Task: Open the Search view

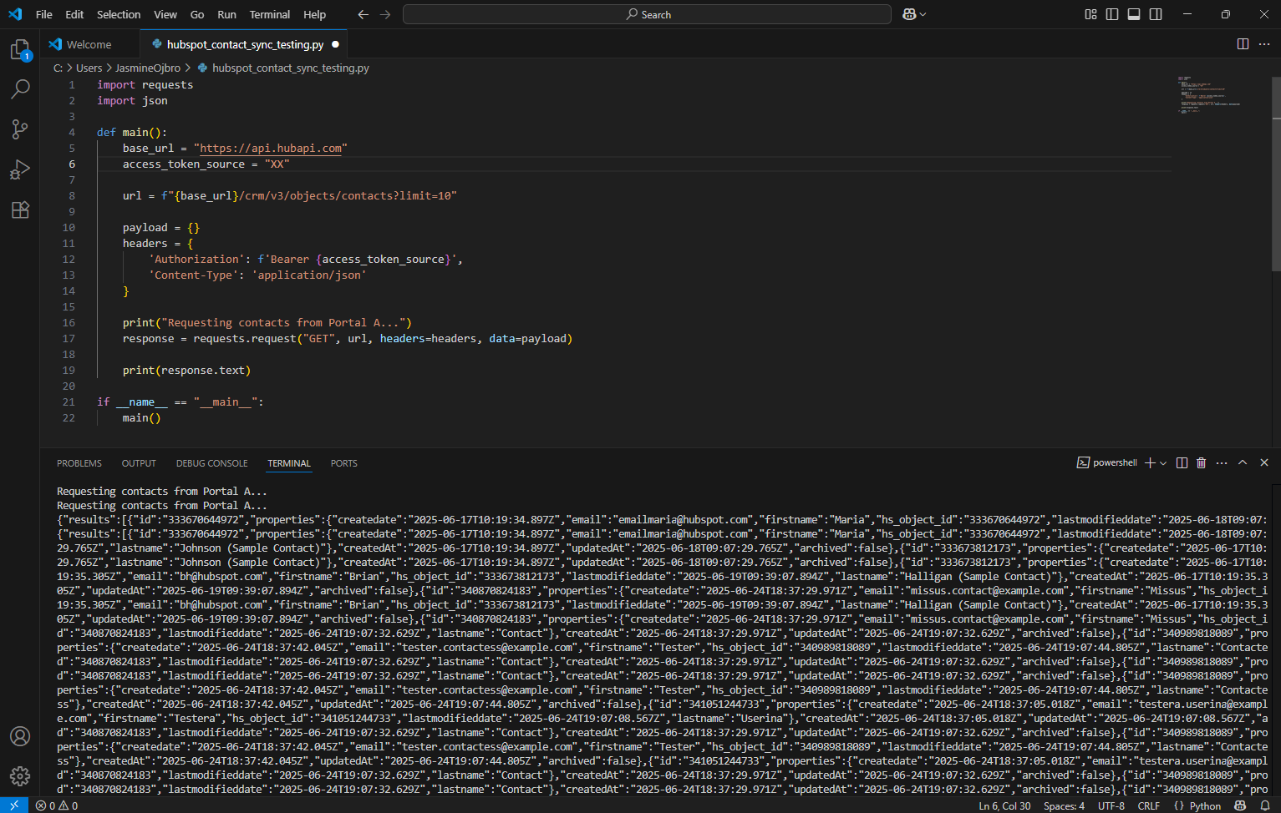Action: tap(20, 89)
